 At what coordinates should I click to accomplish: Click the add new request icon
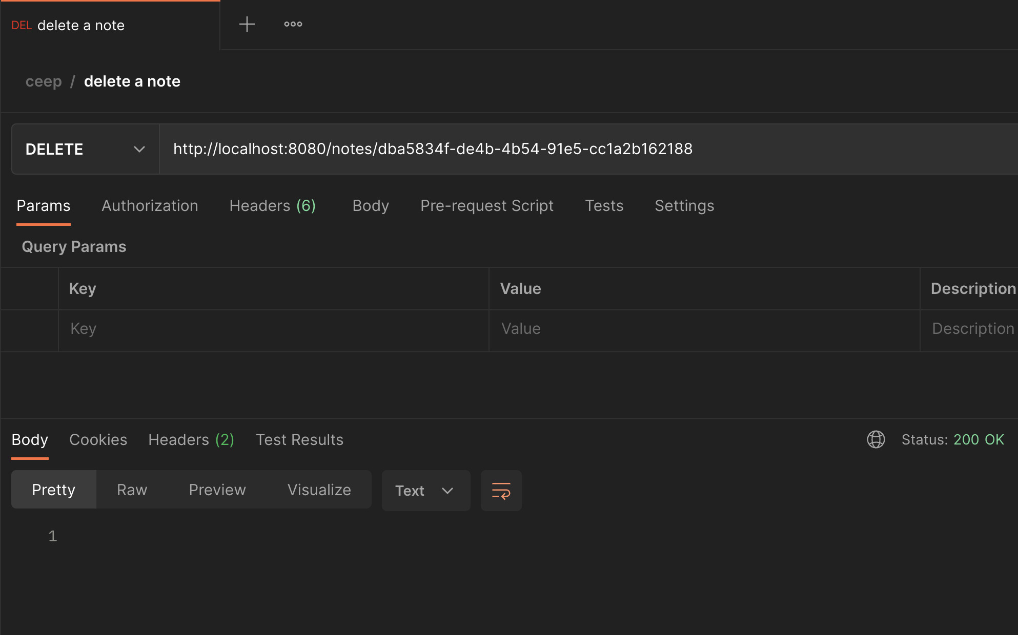click(x=248, y=24)
